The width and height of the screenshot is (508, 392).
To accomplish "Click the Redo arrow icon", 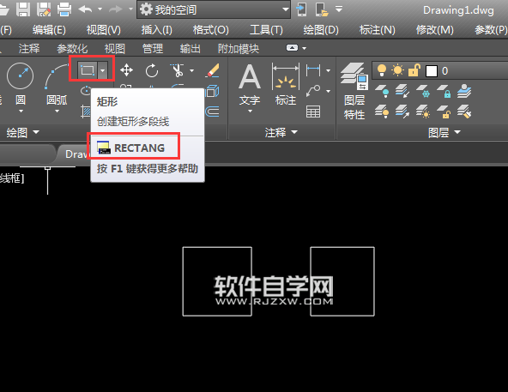I will coord(116,9).
